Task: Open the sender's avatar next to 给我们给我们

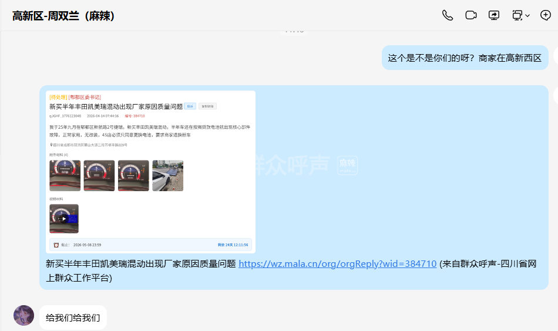Action: (x=23, y=315)
